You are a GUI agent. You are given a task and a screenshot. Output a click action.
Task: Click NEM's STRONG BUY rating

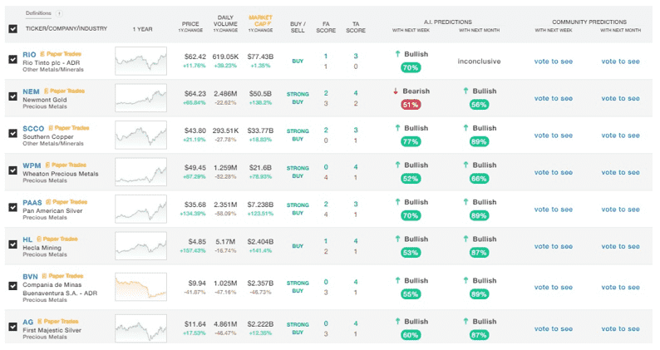pyautogui.click(x=298, y=98)
